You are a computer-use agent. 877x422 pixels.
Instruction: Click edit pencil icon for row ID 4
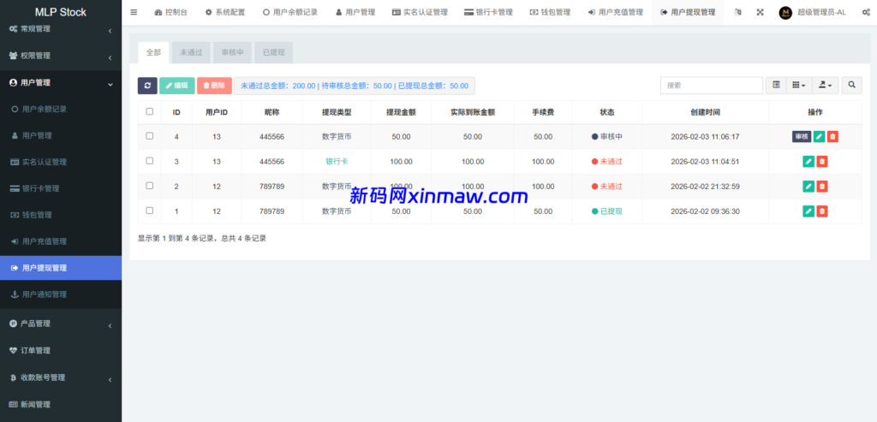[819, 136]
